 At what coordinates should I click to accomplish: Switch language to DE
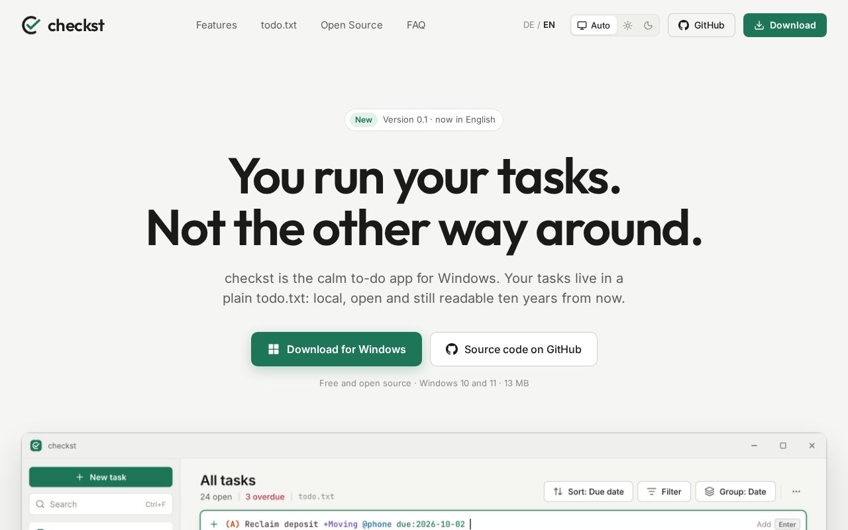click(529, 25)
